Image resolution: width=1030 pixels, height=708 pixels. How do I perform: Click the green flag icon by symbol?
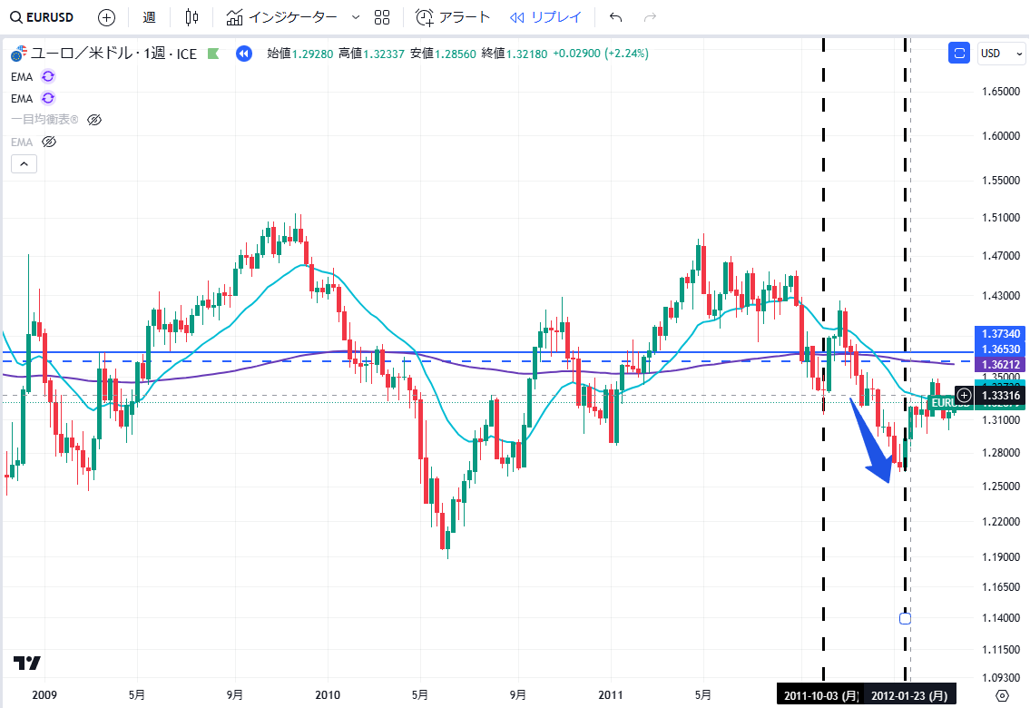coord(213,54)
